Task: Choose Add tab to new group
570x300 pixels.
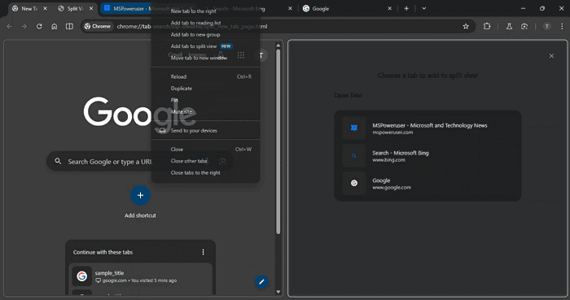Action: point(205,34)
